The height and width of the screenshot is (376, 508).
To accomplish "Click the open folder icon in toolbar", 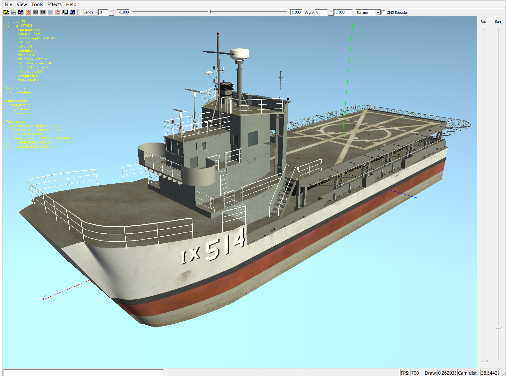I will pos(6,12).
